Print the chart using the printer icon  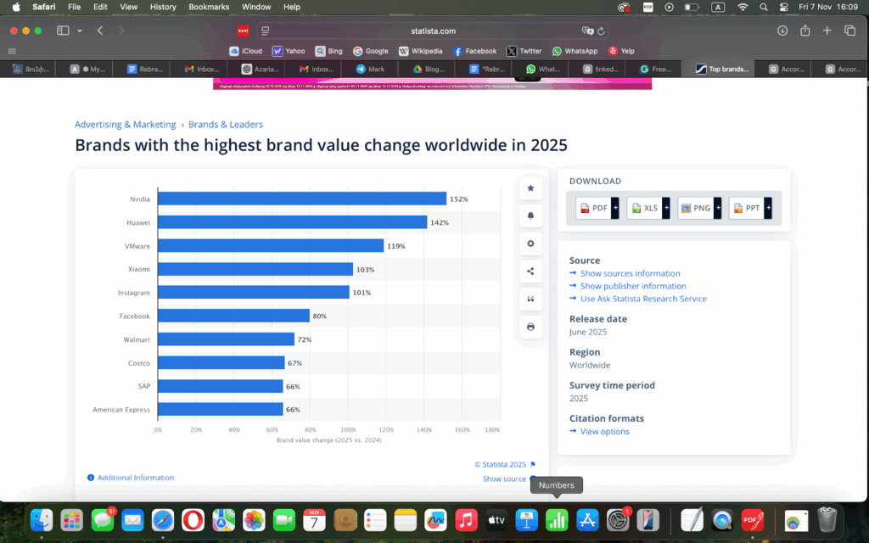[x=530, y=327]
